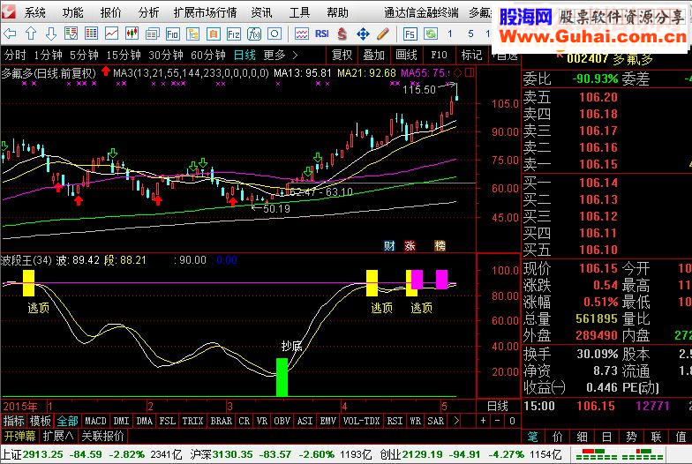692x464 pixels.
Task: Open the 系统 menu
Action: [x=35, y=12]
